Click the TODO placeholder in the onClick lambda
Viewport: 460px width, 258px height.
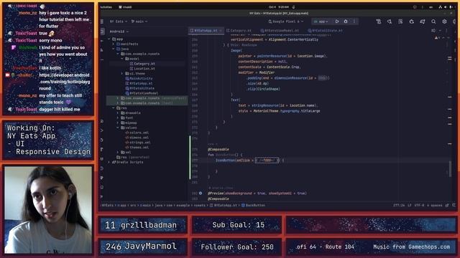click(x=267, y=161)
